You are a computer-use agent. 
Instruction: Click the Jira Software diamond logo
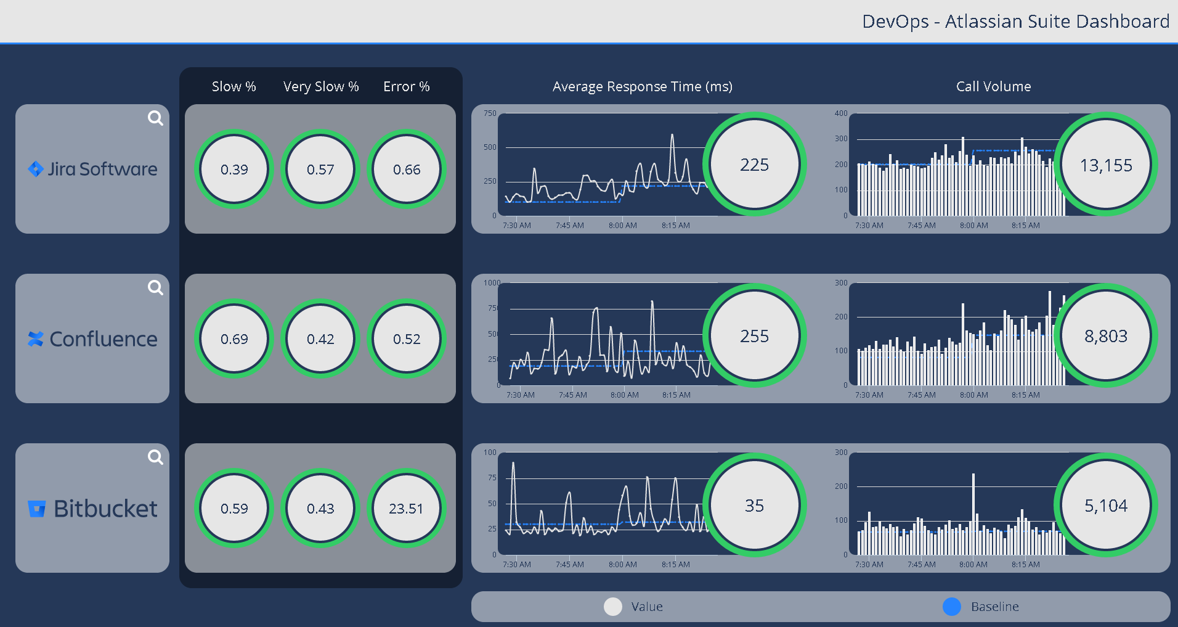pyautogui.click(x=36, y=169)
